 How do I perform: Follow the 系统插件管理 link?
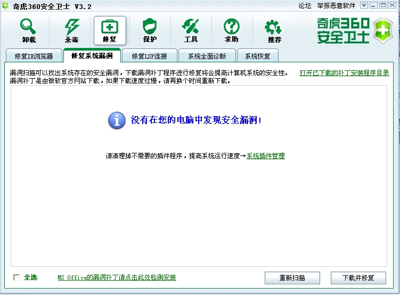pos(266,156)
